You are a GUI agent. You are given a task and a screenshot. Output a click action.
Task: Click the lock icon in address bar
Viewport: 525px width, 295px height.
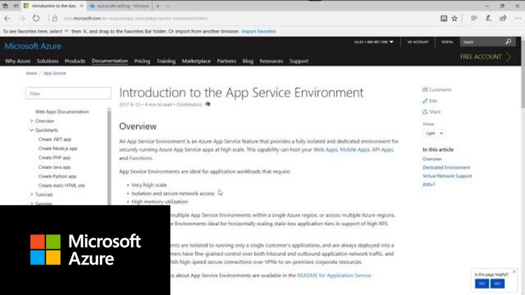[x=55, y=18]
